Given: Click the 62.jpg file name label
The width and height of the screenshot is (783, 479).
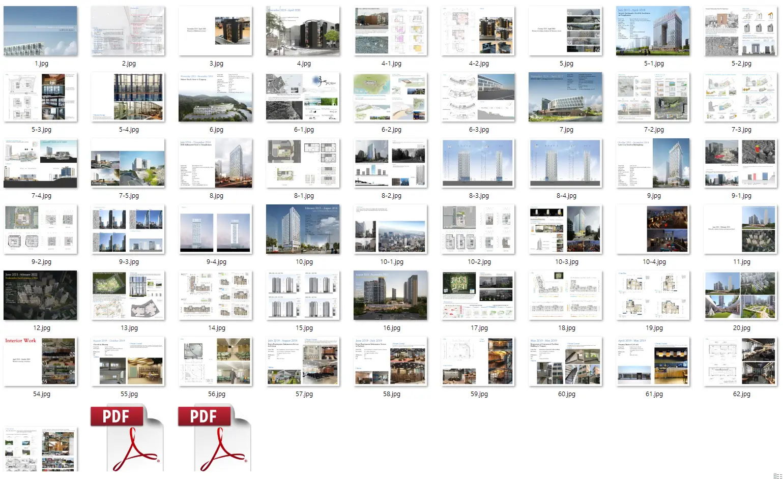Looking at the screenshot, I should [741, 394].
